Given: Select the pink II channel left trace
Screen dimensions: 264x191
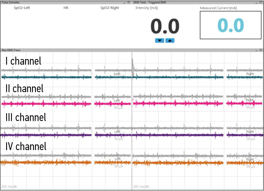Looking at the screenshot, I should [x=46, y=103].
